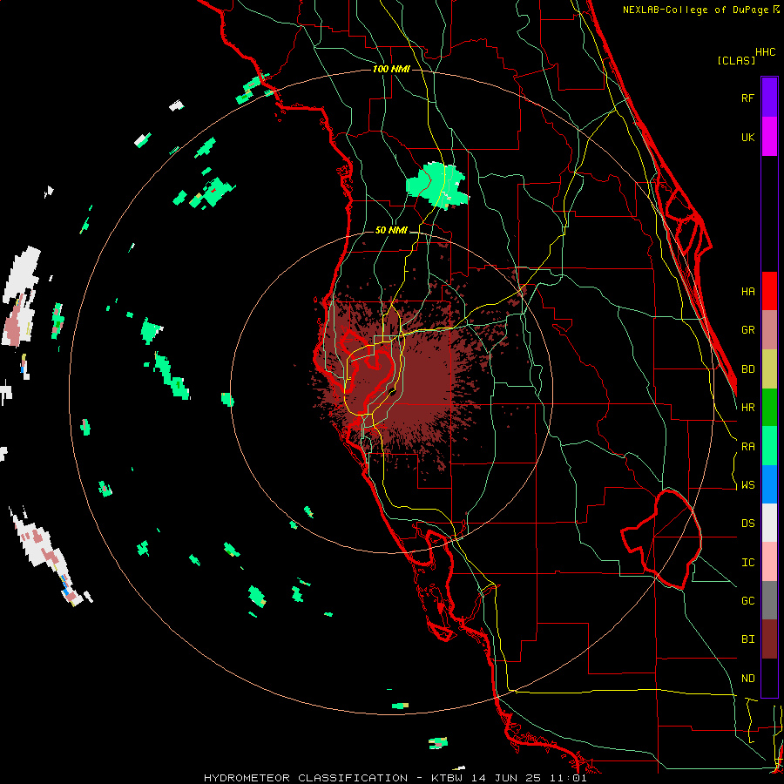Click the "GC" legend label
The height and width of the screenshot is (784, 784).
[x=747, y=601]
